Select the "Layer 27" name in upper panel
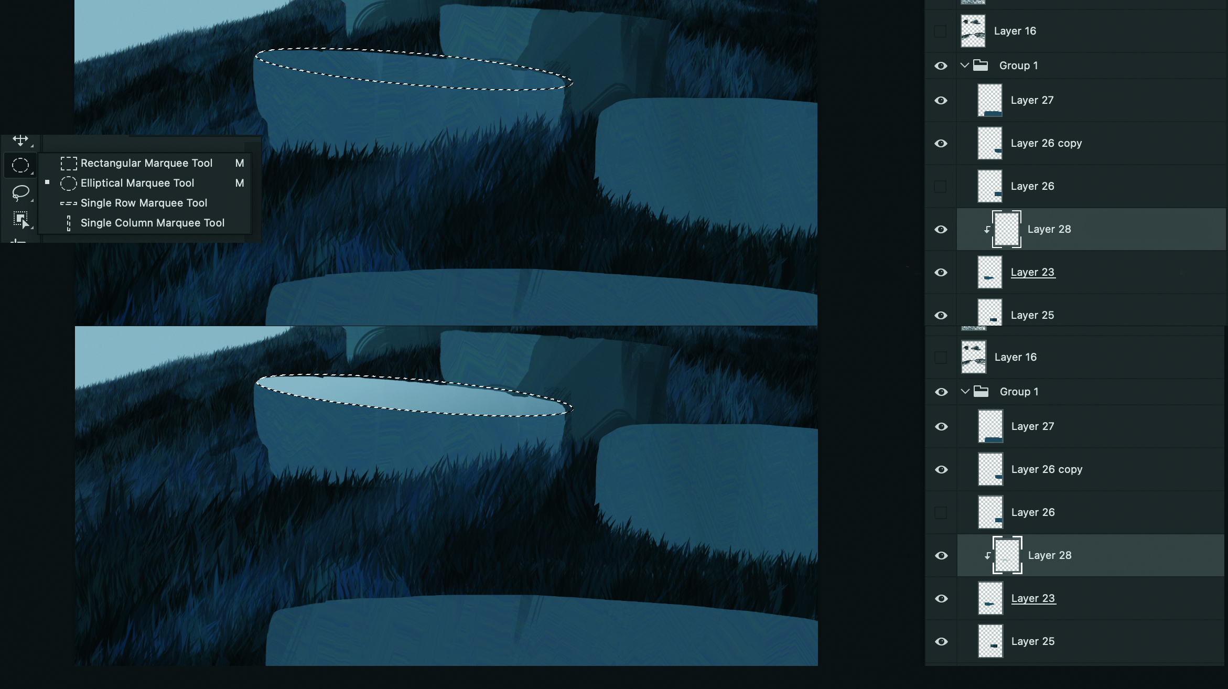The image size is (1228, 689). (1032, 100)
